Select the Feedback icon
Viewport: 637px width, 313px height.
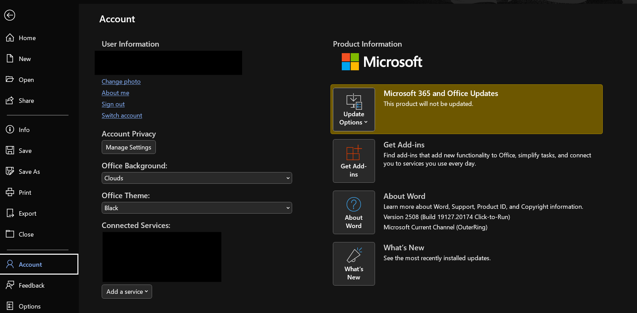(10, 285)
